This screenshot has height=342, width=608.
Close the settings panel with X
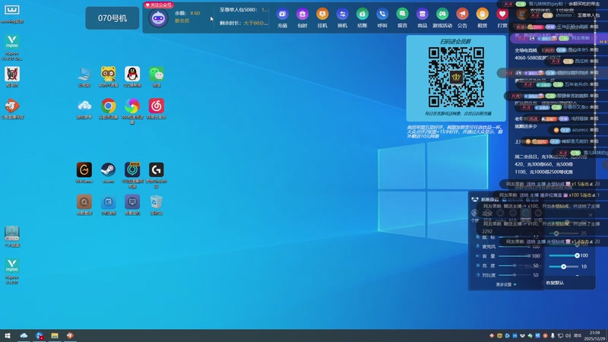[x=591, y=215]
